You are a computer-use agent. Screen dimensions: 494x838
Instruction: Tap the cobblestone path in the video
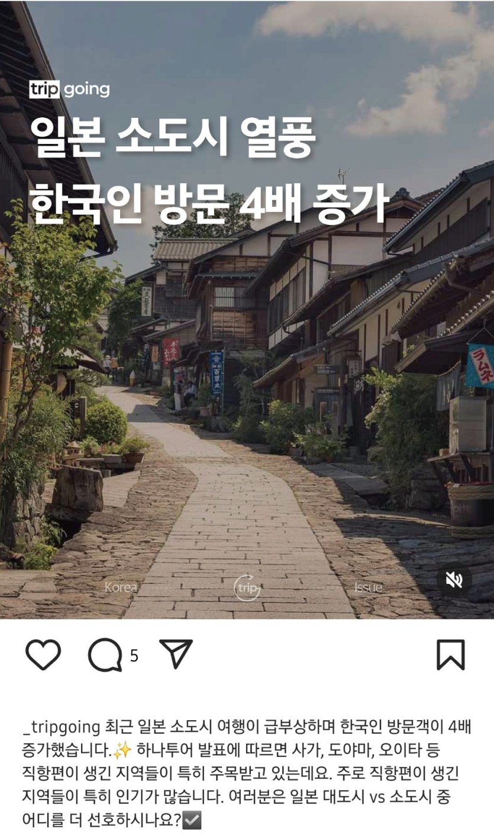[x=237, y=533]
